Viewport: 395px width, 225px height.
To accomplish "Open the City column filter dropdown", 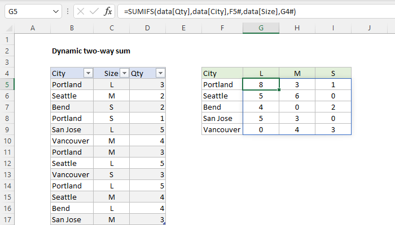I will (x=88, y=73).
